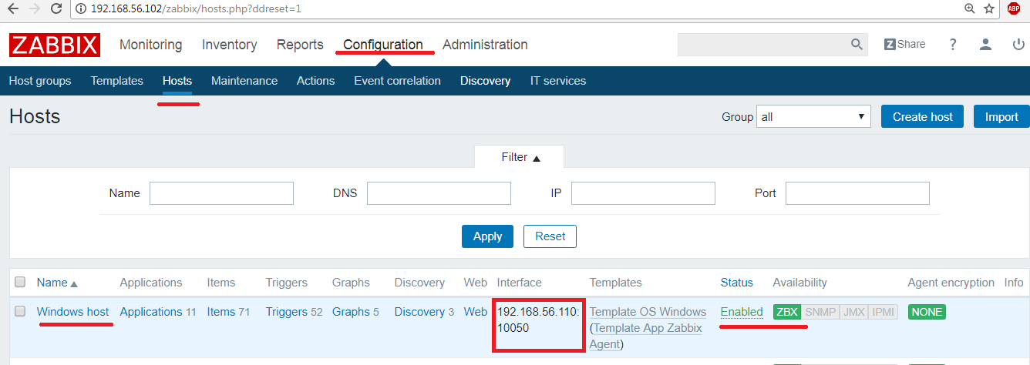Open the Zabbix Share link

(904, 45)
